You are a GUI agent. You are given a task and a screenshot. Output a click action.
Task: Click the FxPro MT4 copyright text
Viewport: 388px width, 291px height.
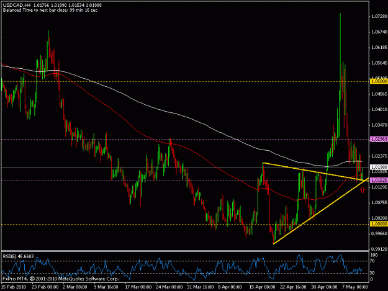point(61,279)
